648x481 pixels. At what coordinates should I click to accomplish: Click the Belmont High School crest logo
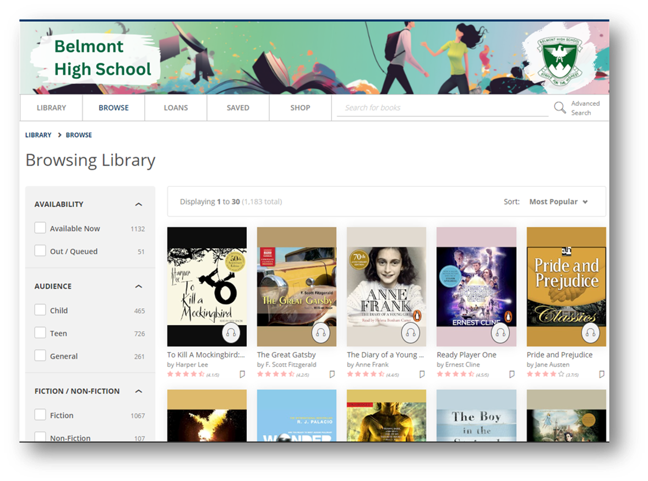[x=559, y=58]
